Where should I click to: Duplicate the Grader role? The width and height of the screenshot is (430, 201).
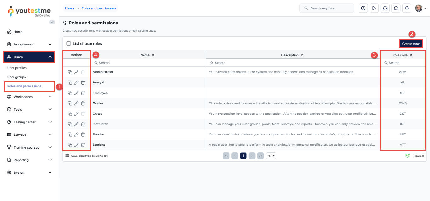[x=70, y=103]
